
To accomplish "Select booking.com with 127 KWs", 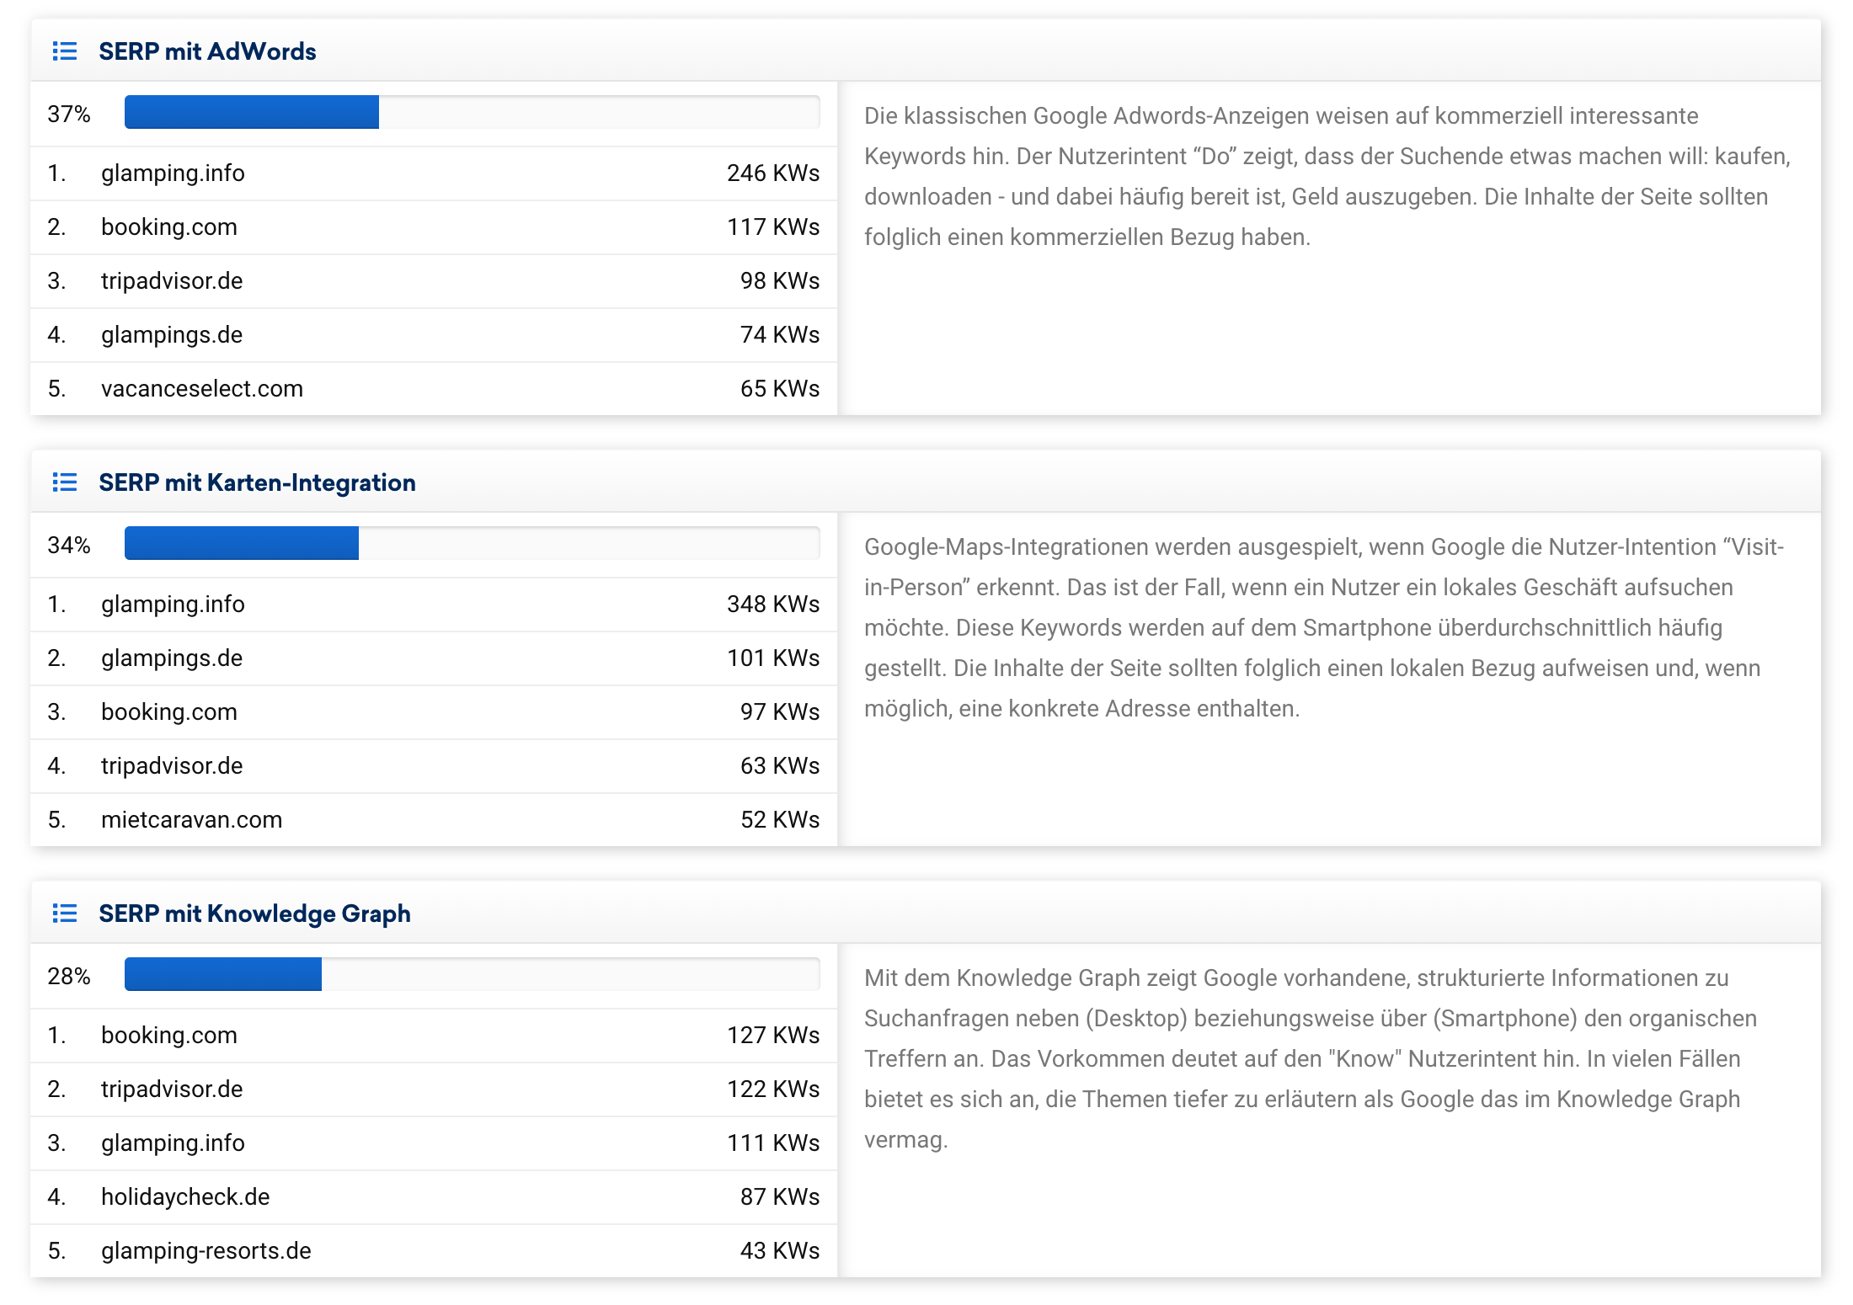I will 169,1036.
